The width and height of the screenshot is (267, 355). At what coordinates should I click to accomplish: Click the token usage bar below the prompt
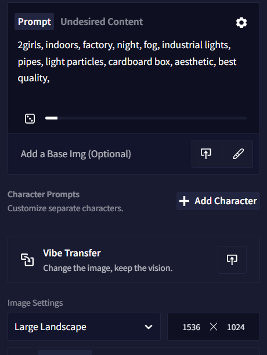[x=146, y=118]
